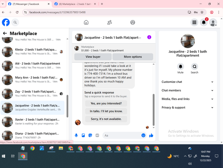Send quick reply 'Yes, are you interested?'
The image size is (223, 168).
(x=106, y=103)
